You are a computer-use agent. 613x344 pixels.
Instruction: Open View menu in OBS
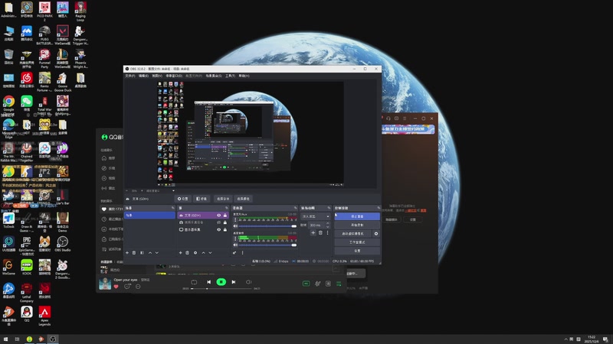157,76
